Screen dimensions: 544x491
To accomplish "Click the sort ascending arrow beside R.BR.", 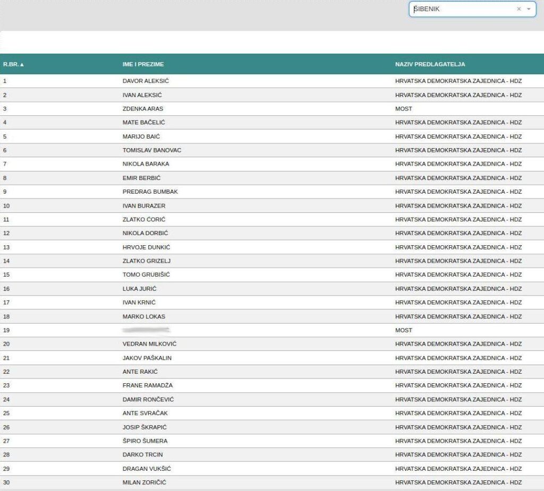I will (22, 65).
